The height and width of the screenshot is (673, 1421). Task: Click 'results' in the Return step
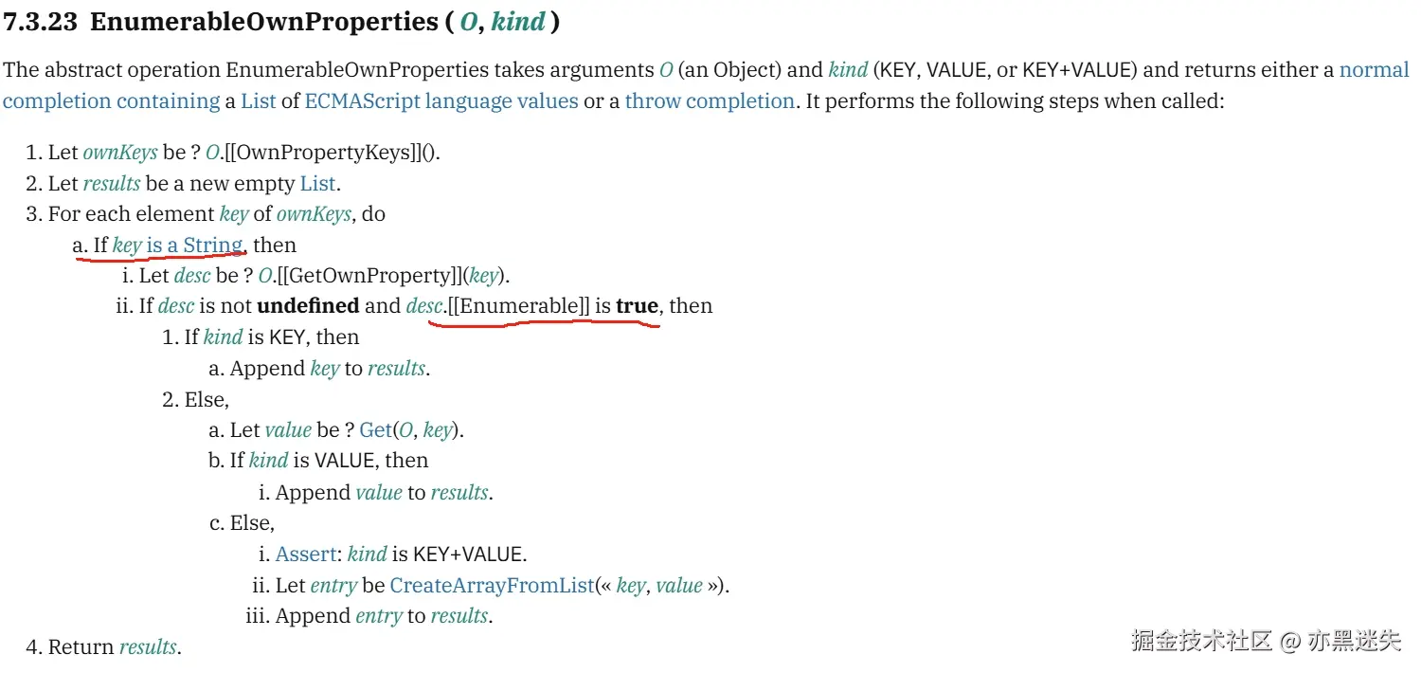pos(147,646)
